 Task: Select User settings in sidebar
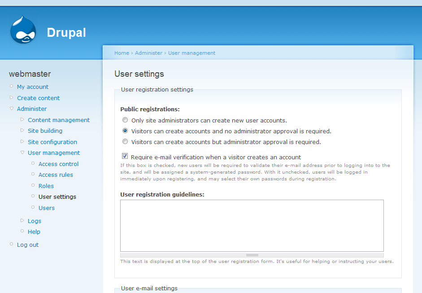click(x=57, y=197)
